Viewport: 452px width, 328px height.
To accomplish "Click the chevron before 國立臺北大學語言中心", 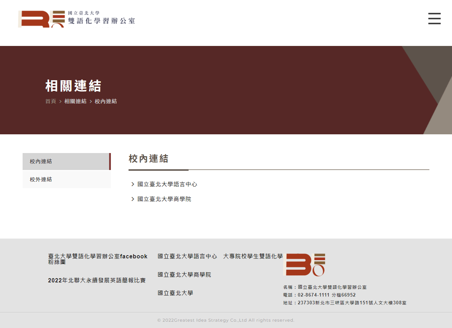I will (x=133, y=184).
